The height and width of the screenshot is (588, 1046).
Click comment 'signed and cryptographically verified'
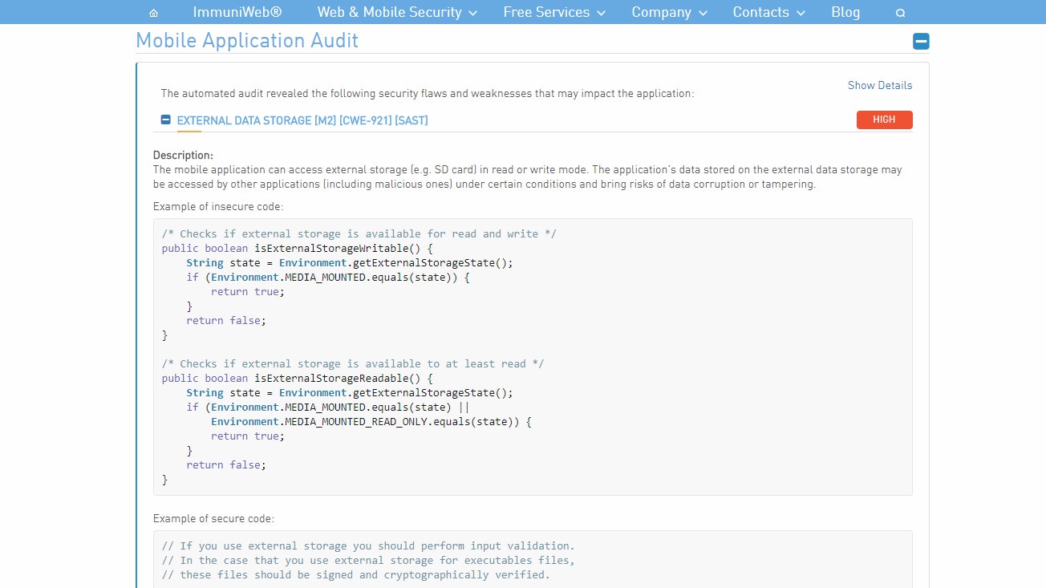coord(356,574)
